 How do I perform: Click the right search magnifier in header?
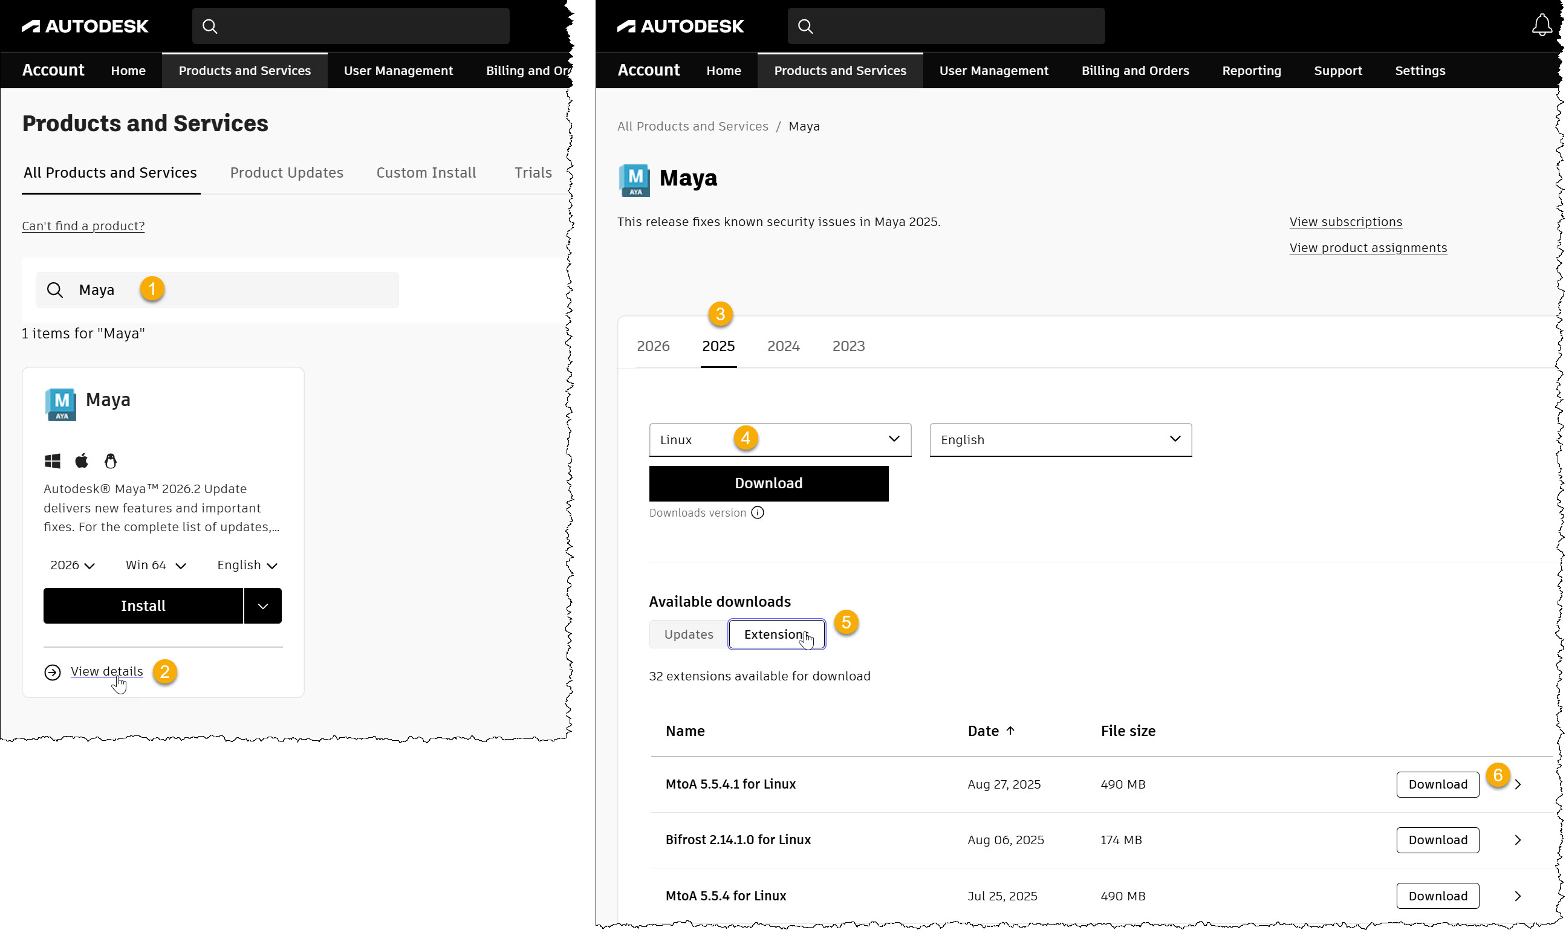805,27
